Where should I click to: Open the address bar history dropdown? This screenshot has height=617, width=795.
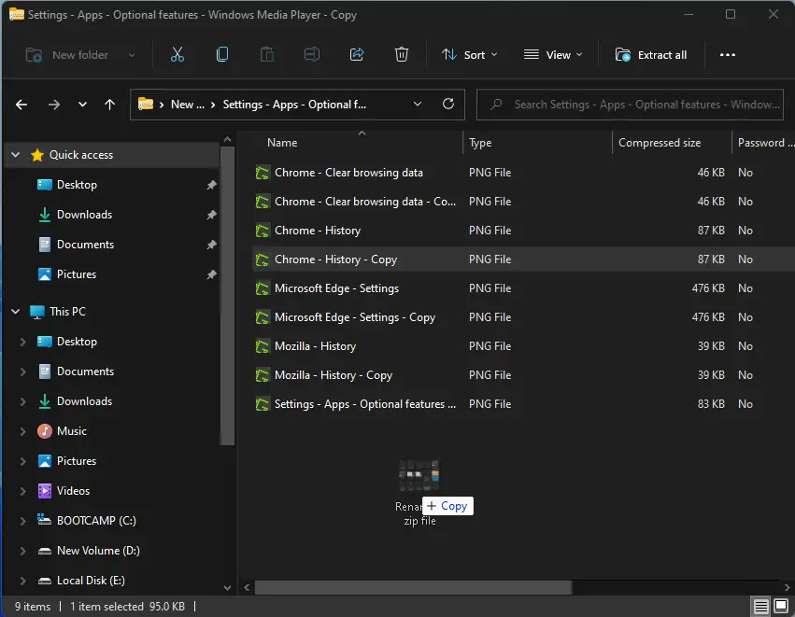[418, 105]
